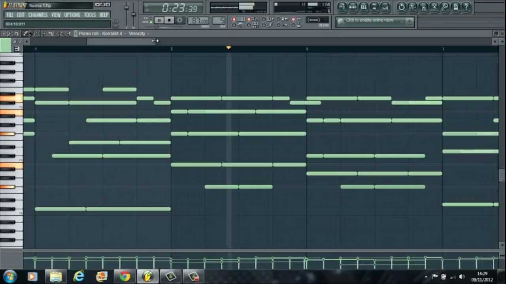
Task: Click the tempo display showing 87
Action: pos(198,20)
